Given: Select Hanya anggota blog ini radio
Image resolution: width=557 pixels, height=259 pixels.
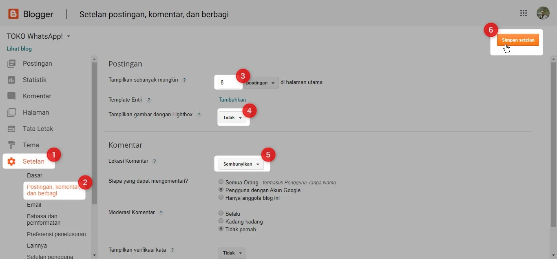Looking at the screenshot, I should click(x=221, y=197).
